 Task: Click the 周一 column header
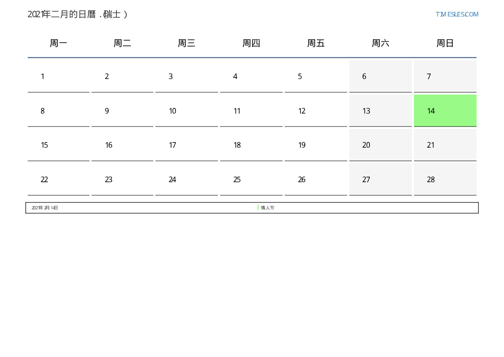pyautogui.click(x=58, y=43)
